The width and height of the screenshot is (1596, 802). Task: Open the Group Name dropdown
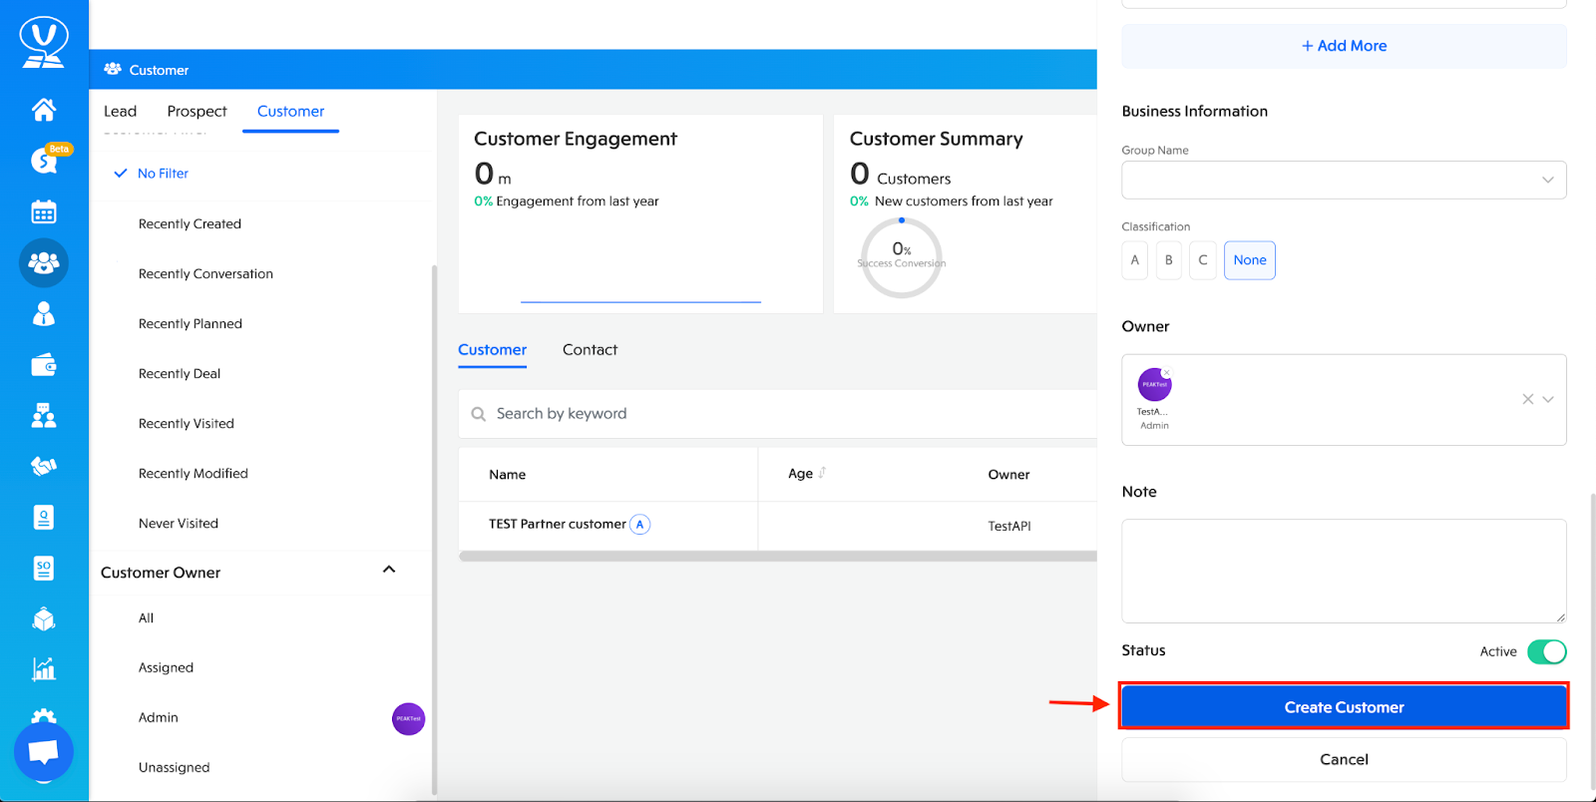(x=1344, y=180)
